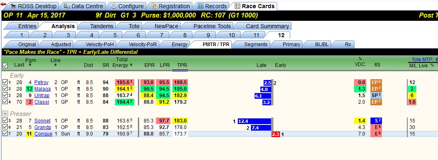Click Petrov's 188.5 TPR cell
This screenshot has height=160, width=438.
tap(180, 82)
